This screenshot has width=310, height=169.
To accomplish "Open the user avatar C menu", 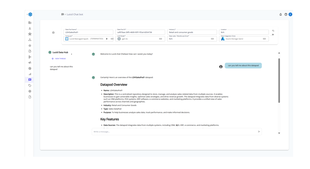I will click(x=290, y=15).
